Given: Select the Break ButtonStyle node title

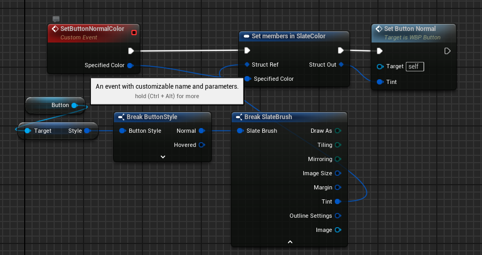Looking at the screenshot, I should click(x=152, y=117).
